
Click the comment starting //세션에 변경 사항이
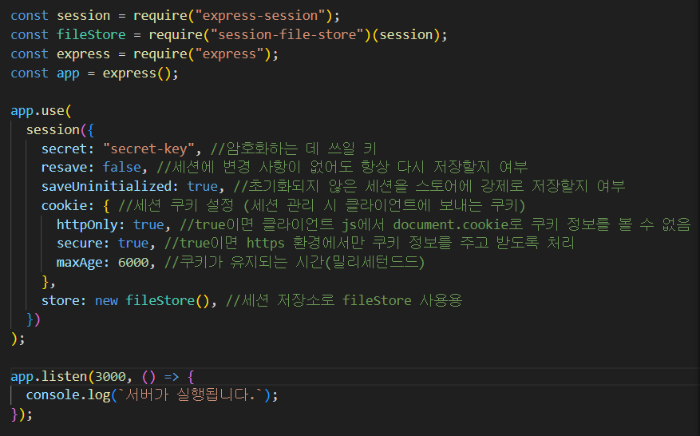pos(342,167)
